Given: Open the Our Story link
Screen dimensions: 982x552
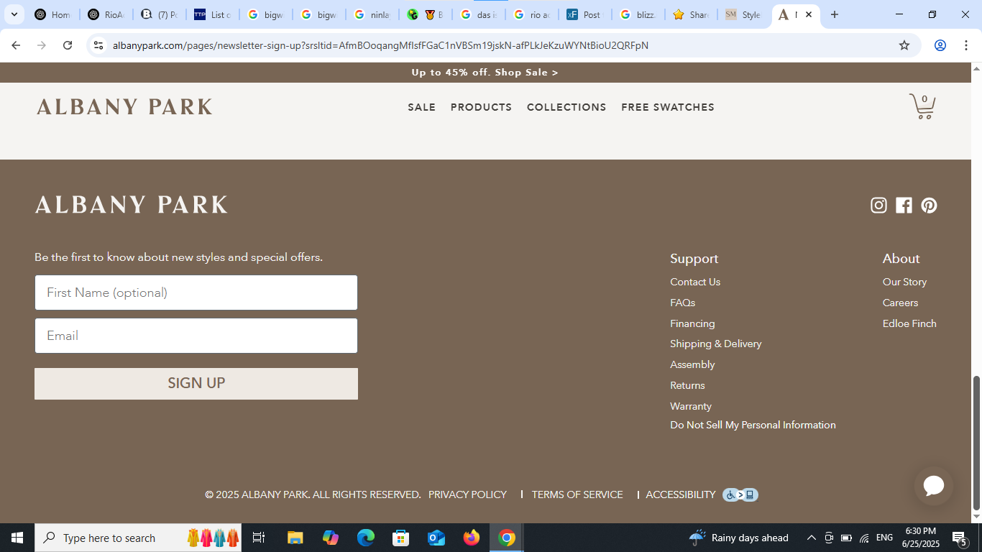Looking at the screenshot, I should (x=904, y=282).
